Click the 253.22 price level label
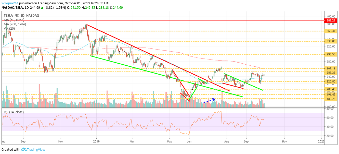Viewport: 339px width, 154px height. pyautogui.click(x=331, y=73)
